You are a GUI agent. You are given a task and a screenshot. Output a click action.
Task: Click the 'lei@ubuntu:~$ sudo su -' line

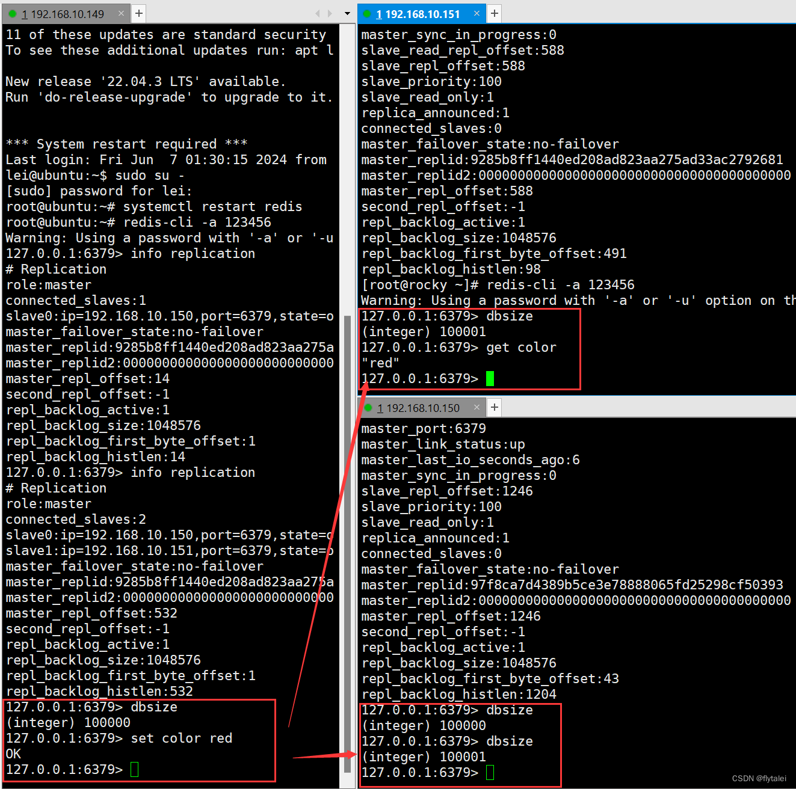pos(95,175)
